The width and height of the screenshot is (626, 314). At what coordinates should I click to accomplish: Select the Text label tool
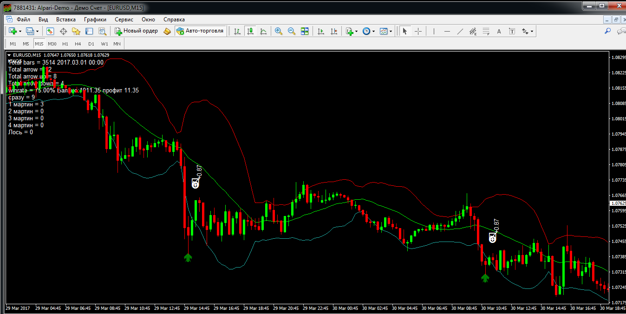click(499, 31)
